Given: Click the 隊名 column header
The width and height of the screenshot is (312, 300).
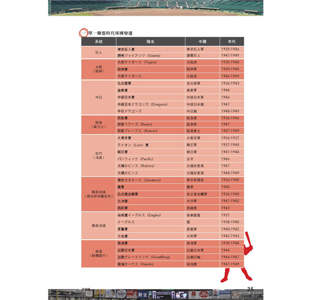Looking at the screenshot, I should [x=151, y=41].
